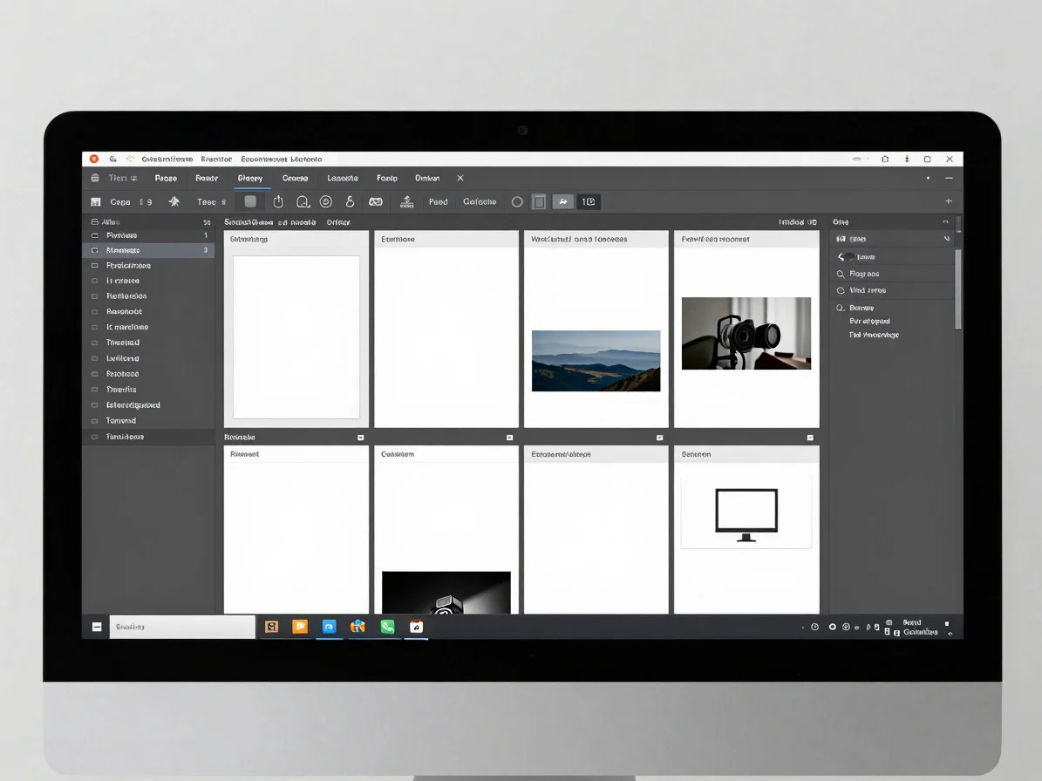The height and width of the screenshot is (781, 1042).
Task: Click the house-shaped icon in the title bar
Action: click(885, 160)
